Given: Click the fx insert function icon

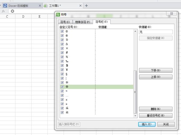Looking at the screenshot, I should (x=3, y=11).
